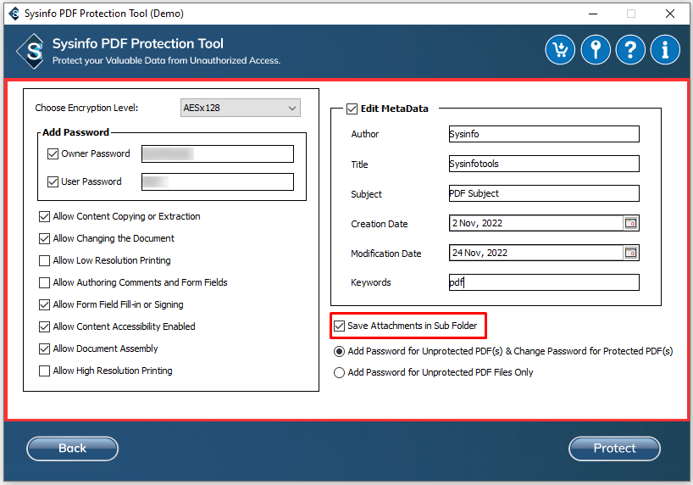Close the Sysinfo PDF Protection Tool window
This screenshot has width=693, height=485.
[670, 14]
